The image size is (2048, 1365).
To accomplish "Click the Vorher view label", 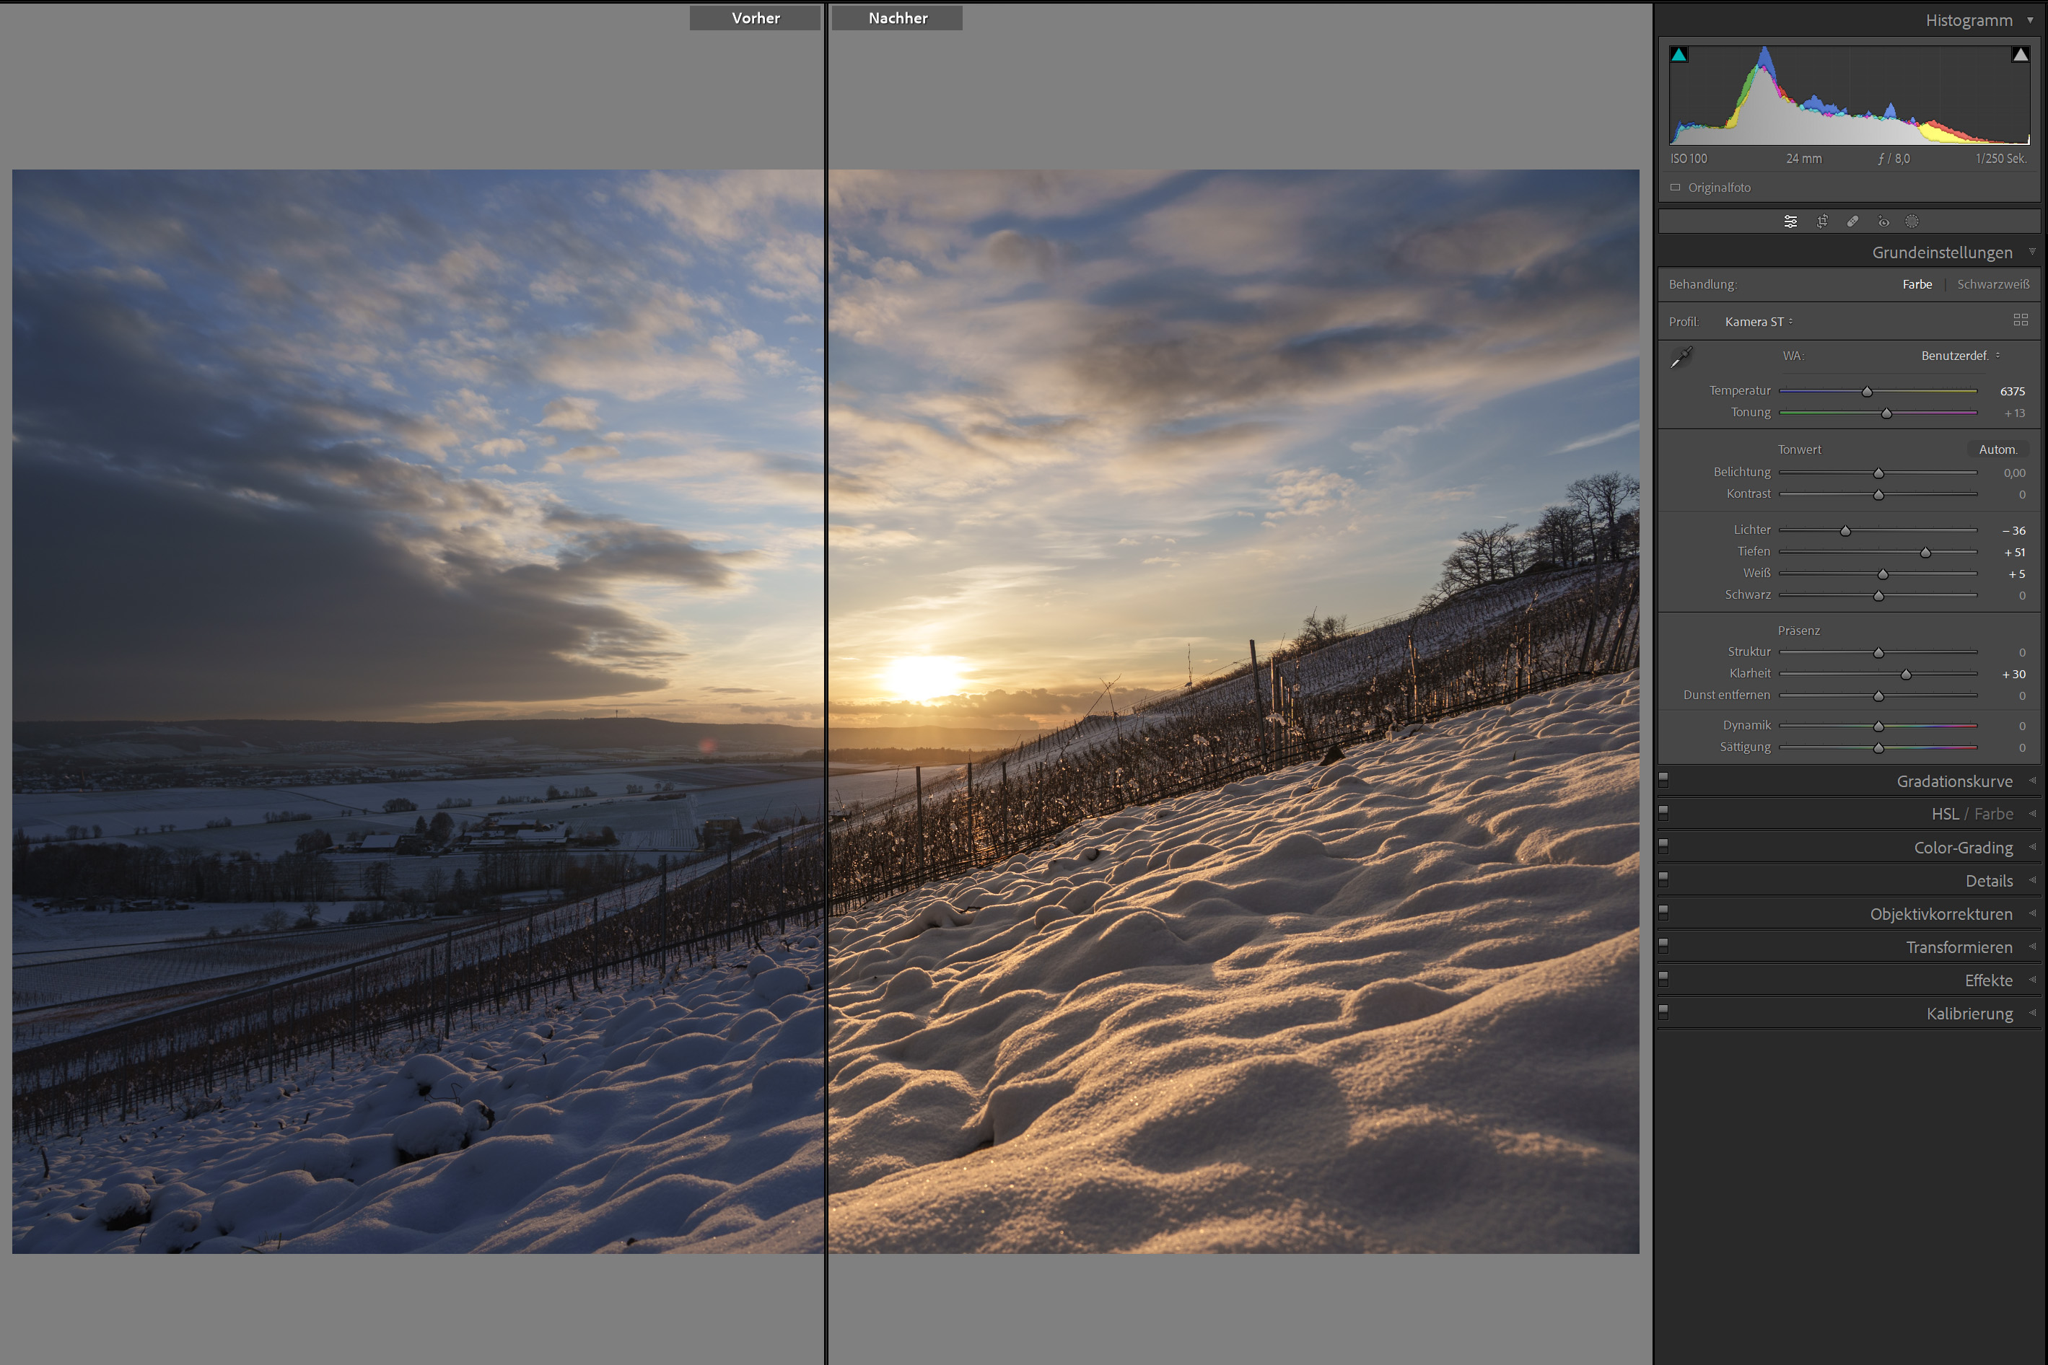I will (x=755, y=18).
